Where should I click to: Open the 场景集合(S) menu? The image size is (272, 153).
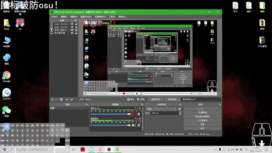[100, 17]
